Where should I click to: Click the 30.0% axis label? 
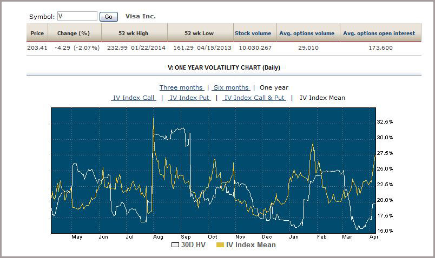point(385,138)
